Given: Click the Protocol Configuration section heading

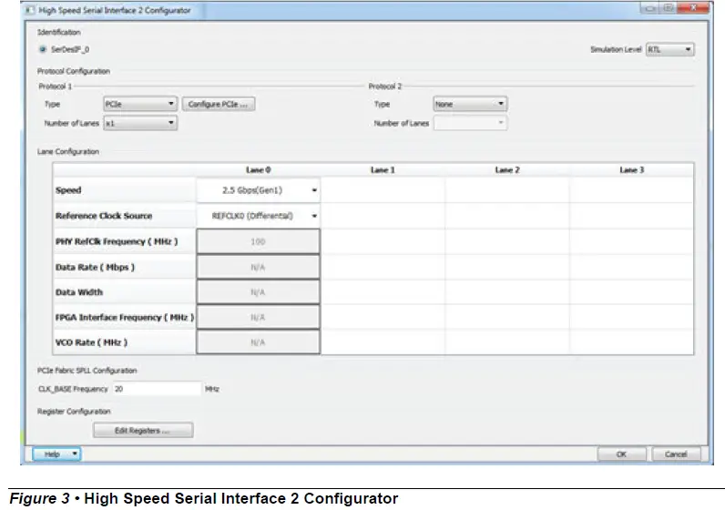Looking at the screenshot, I should pyautogui.click(x=74, y=71).
